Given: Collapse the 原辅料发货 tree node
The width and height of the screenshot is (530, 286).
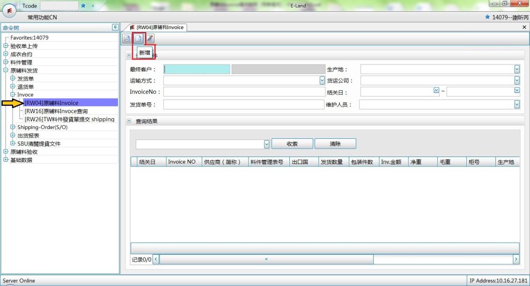Looking at the screenshot, I should coord(6,71).
